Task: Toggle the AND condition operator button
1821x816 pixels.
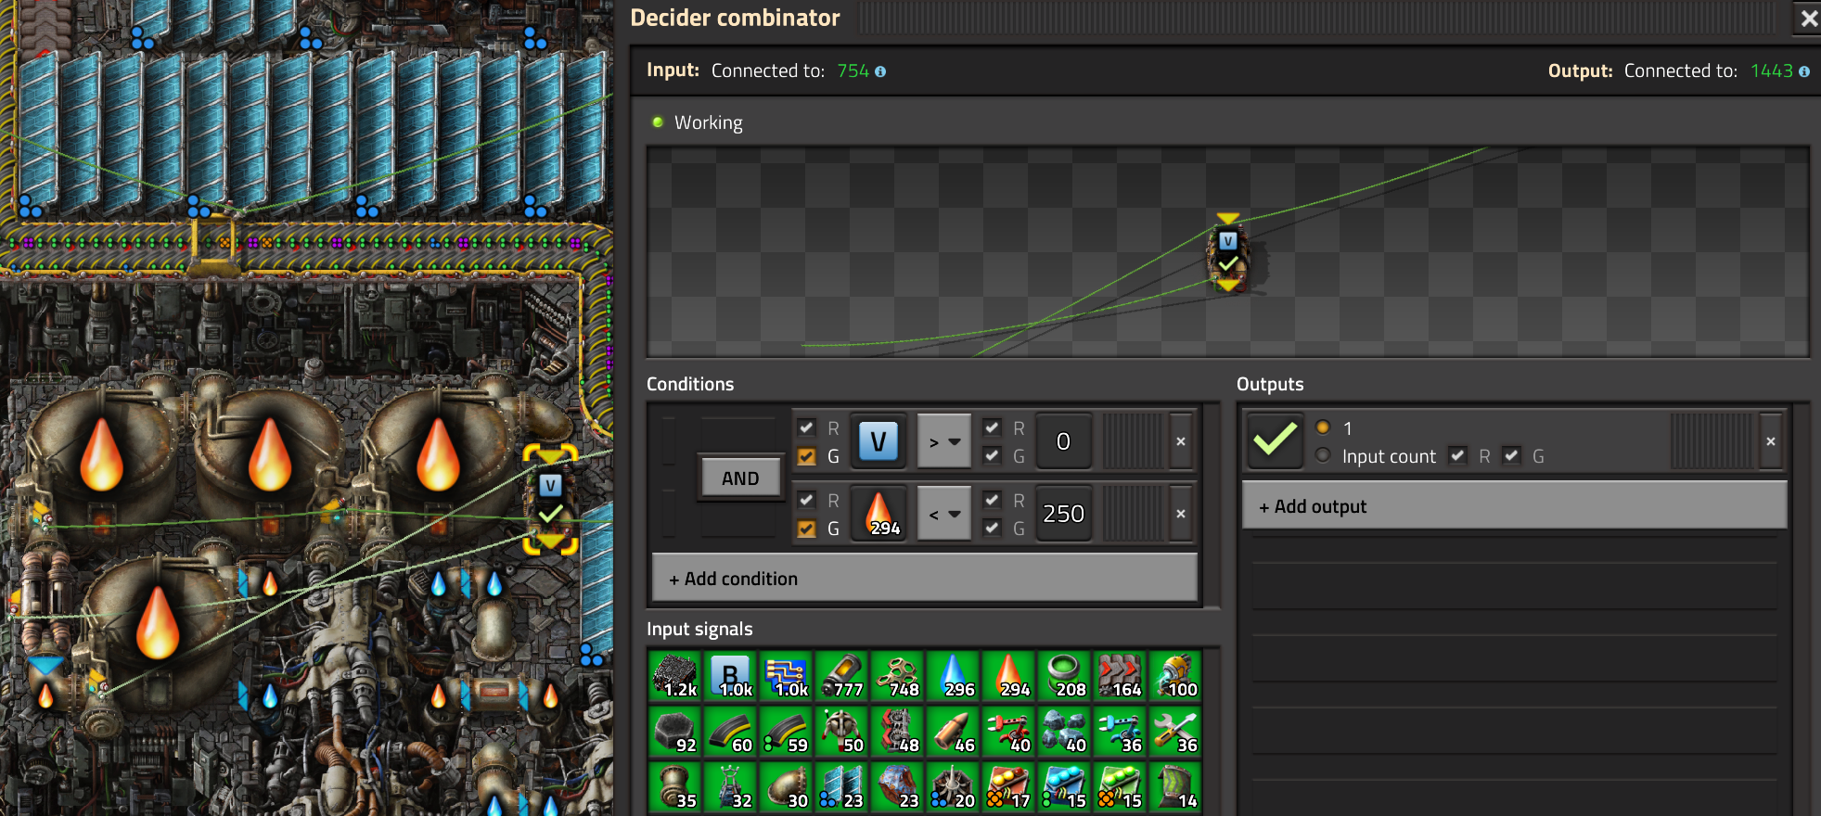Action: [x=740, y=478]
